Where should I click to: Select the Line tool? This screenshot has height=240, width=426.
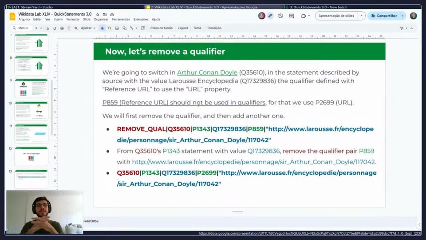point(132,28)
